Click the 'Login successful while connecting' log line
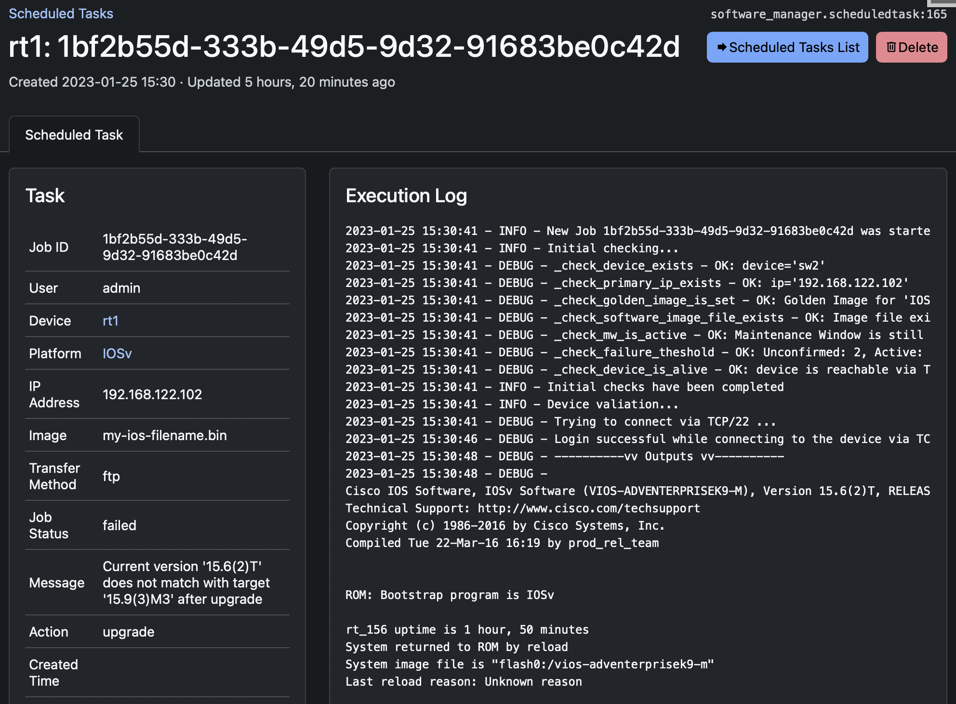The image size is (956, 704). pyautogui.click(x=637, y=439)
